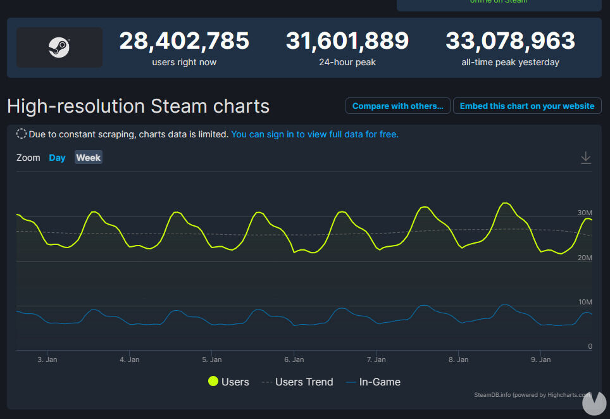Click the 6. Jan axis label
The height and width of the screenshot is (419, 610).
coord(294,360)
